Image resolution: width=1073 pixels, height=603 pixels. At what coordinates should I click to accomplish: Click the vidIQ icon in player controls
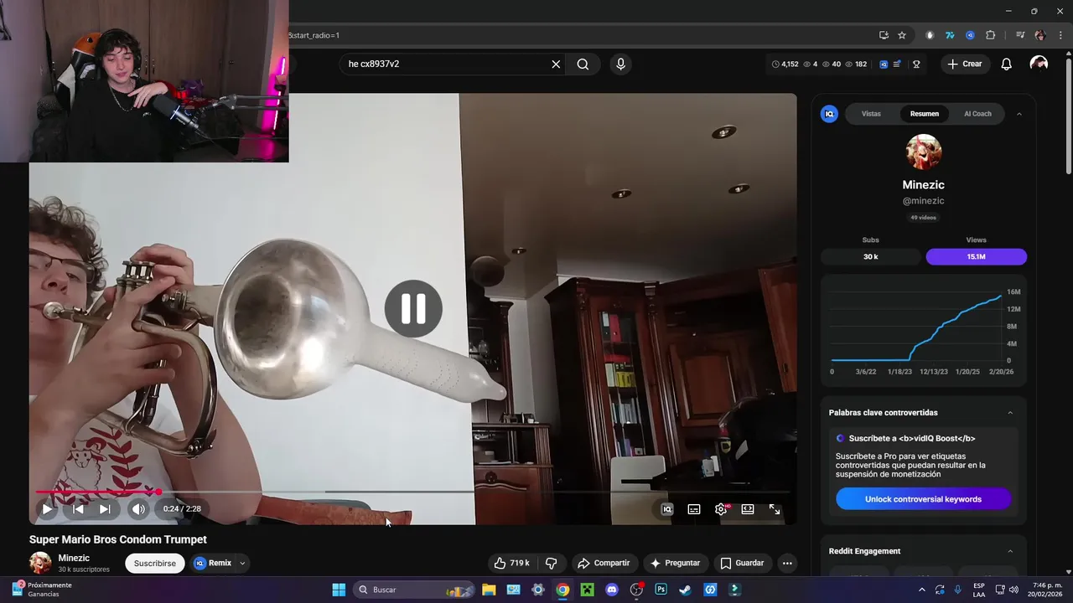point(667,509)
